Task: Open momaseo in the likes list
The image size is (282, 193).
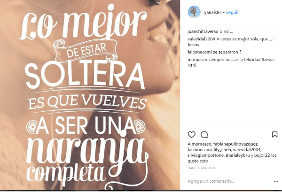Action: (x=202, y=144)
